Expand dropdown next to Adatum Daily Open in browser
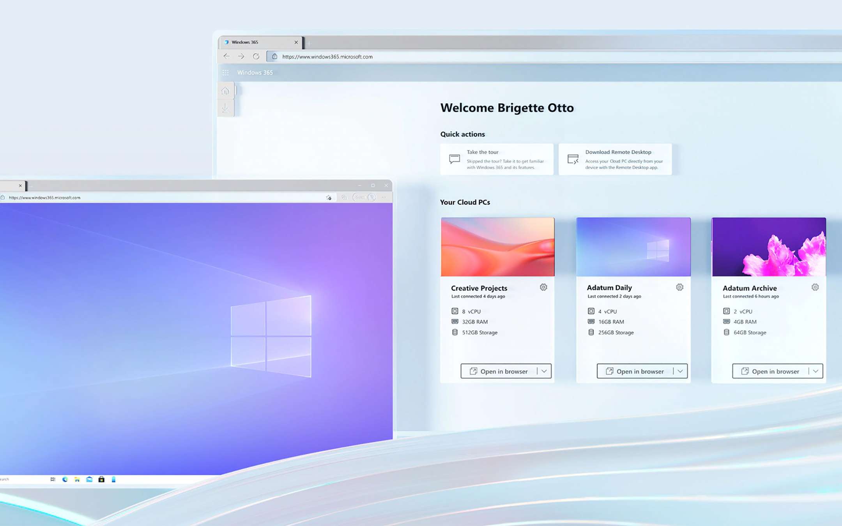Viewport: 842px width, 526px height. 680,371
